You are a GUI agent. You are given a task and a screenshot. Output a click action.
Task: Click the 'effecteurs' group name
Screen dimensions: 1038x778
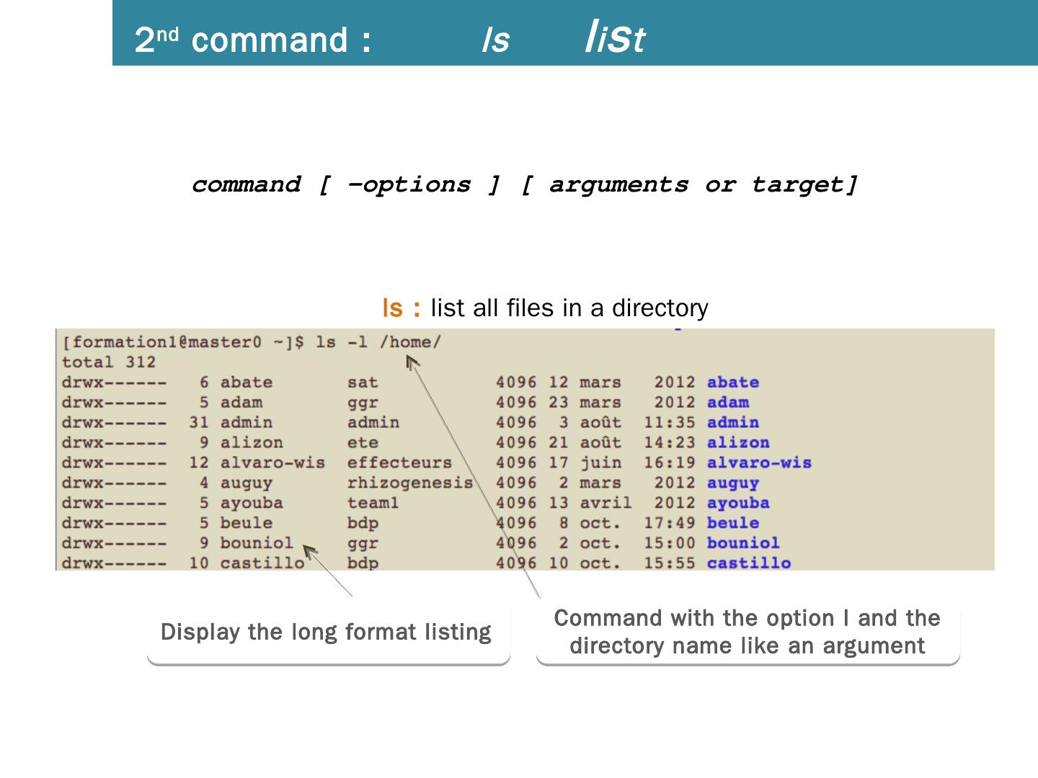coord(399,463)
